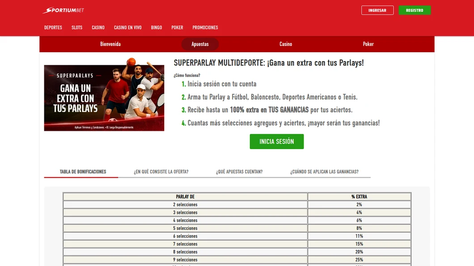The height and width of the screenshot is (266, 474).
Task: Click the 8% extra value
Action: (x=359, y=228)
